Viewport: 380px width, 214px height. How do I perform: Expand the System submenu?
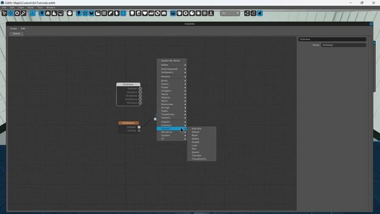pyautogui.click(x=172, y=136)
